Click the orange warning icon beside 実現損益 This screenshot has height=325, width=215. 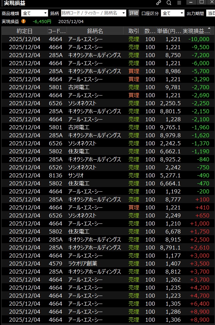(x=24, y=21)
